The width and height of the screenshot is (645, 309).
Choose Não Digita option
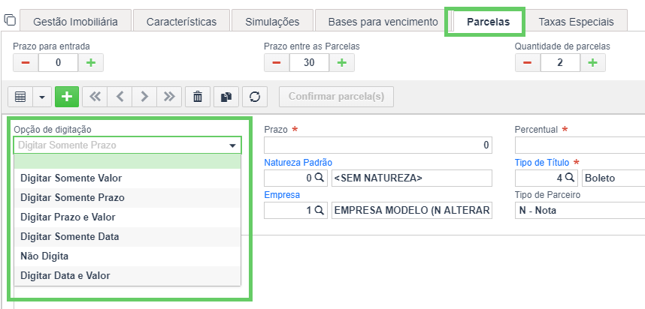[128, 256]
